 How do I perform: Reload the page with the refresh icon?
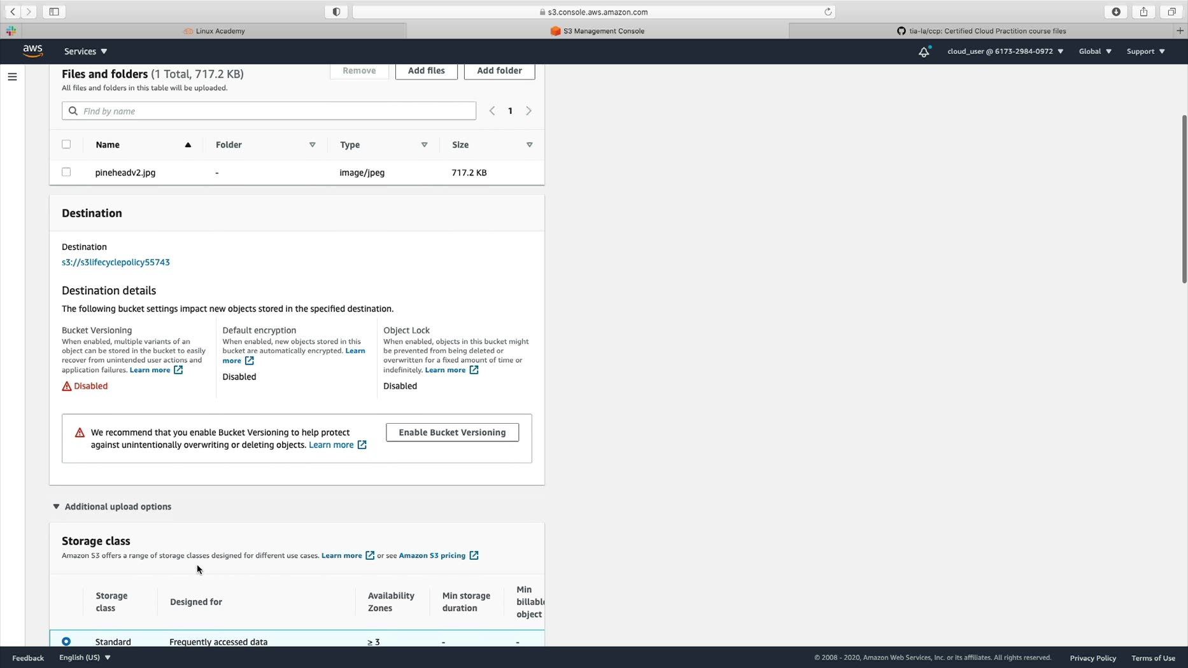click(x=828, y=11)
